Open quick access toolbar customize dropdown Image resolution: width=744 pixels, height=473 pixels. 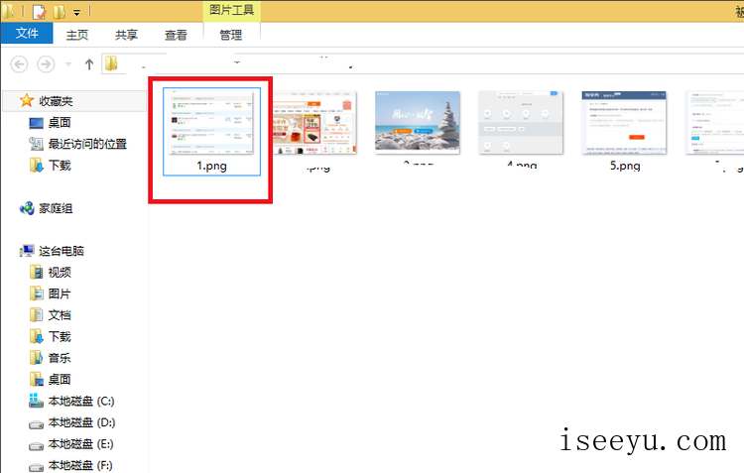pyautogui.click(x=76, y=12)
